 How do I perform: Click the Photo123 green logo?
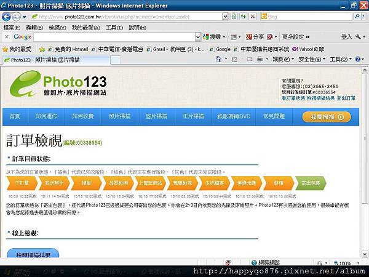pyautogui.click(x=58, y=84)
